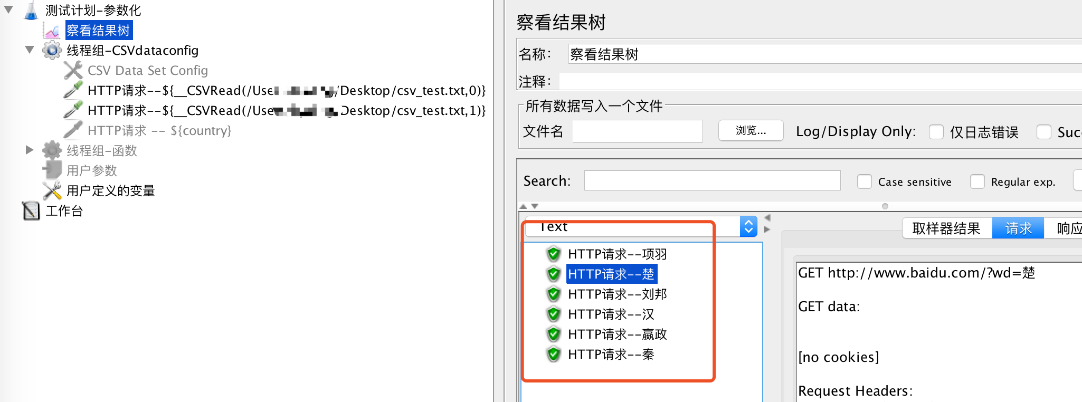Collapse the 测试计划-参数化 tree node
This screenshot has height=402, width=1082.
point(8,9)
